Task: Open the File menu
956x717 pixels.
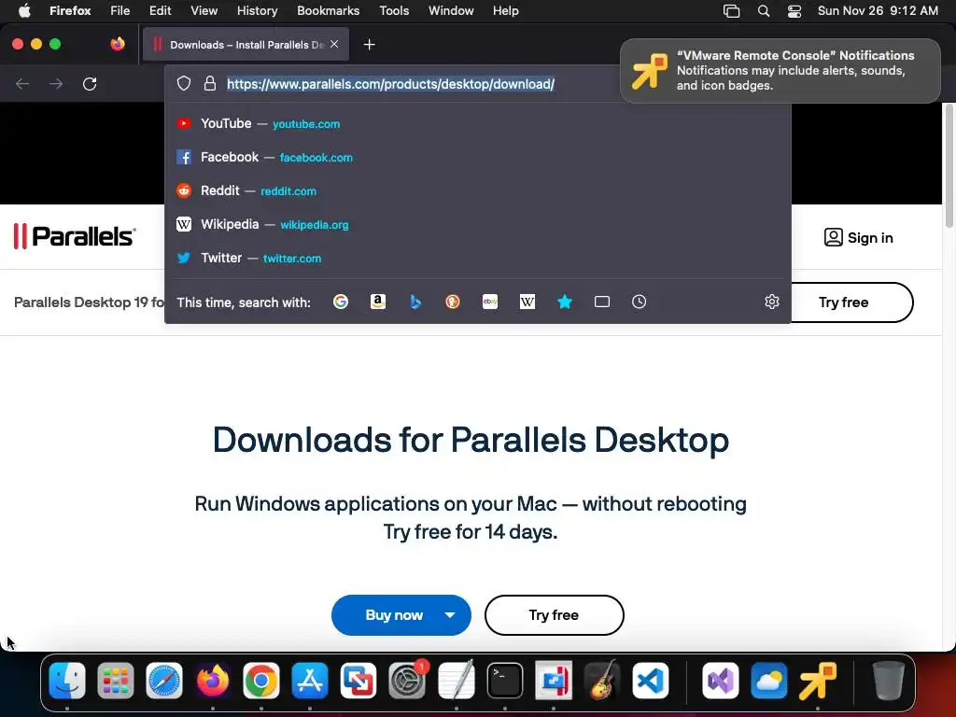Action: pos(120,11)
